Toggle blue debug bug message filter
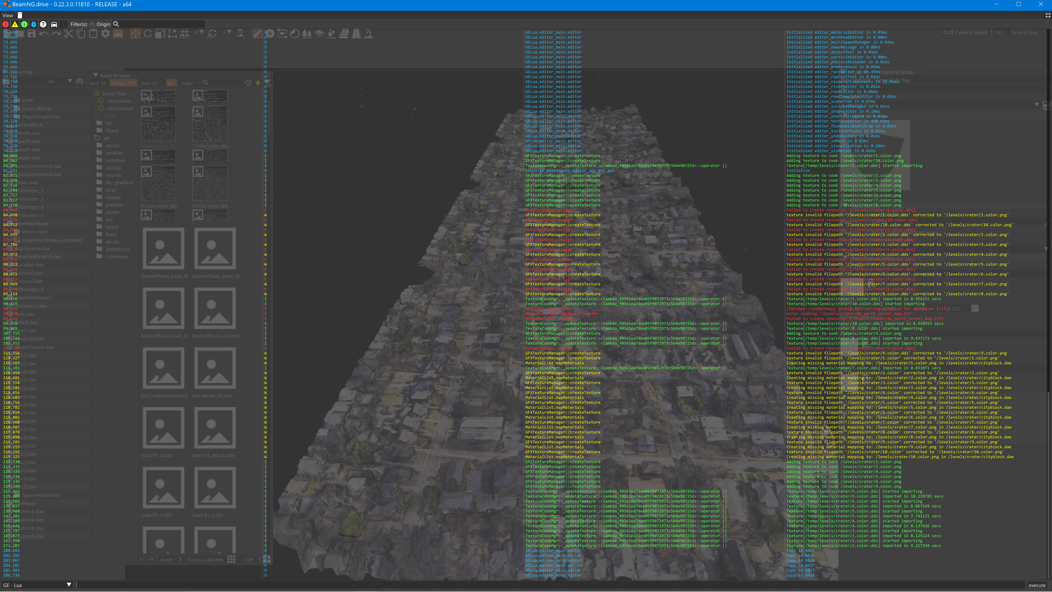 (33, 24)
